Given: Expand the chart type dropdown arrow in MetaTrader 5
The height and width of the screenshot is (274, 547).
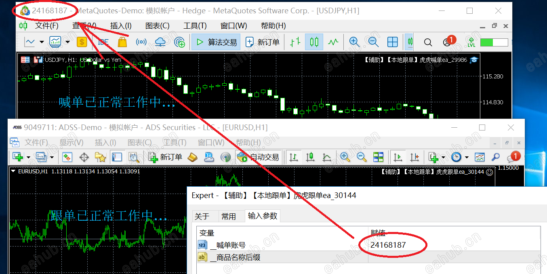Looking at the screenshot, I should point(42,42).
